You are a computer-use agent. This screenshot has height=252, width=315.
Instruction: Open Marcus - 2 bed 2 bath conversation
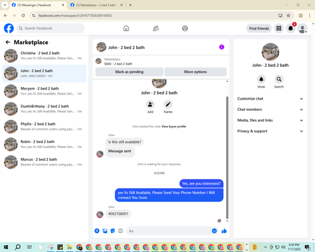44,162
